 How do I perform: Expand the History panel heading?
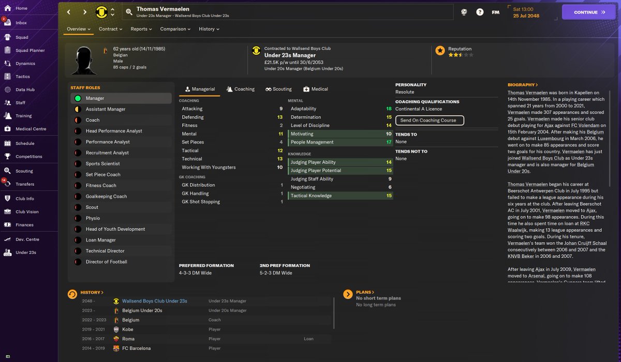tap(92, 292)
